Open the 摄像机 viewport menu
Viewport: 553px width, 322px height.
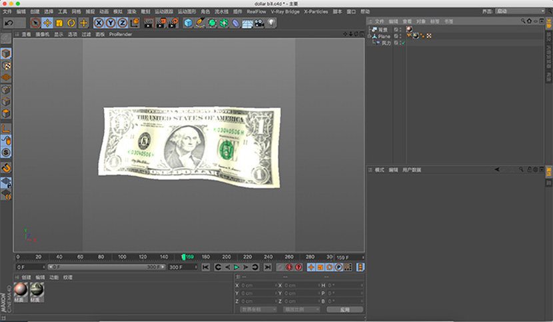(43, 34)
